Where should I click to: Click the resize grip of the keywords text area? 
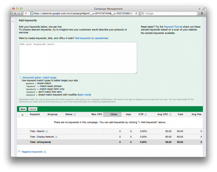click(136, 73)
